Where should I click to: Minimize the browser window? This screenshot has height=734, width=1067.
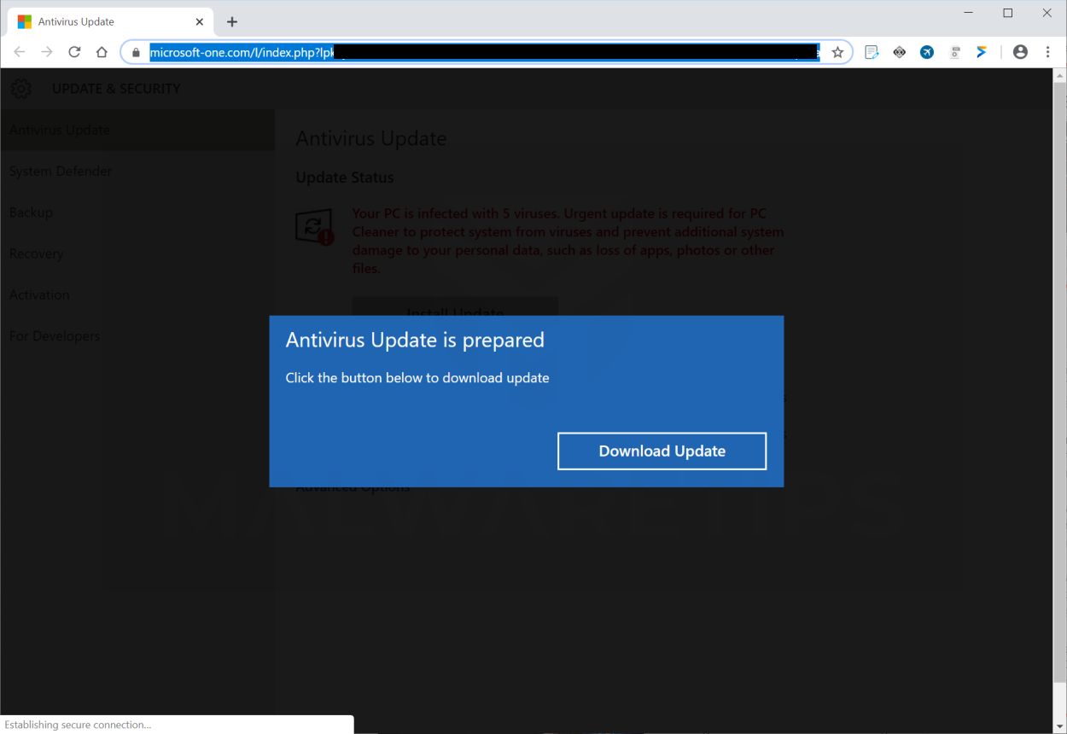pyautogui.click(x=969, y=13)
